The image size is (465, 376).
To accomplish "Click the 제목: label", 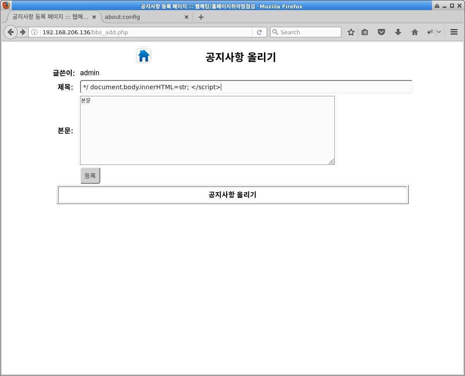I will point(65,87).
